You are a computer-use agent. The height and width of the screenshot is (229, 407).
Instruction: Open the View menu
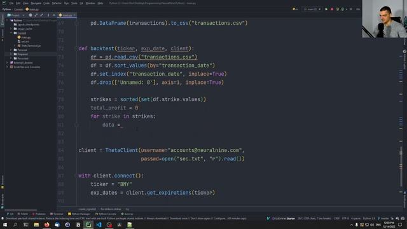coord(25,3)
